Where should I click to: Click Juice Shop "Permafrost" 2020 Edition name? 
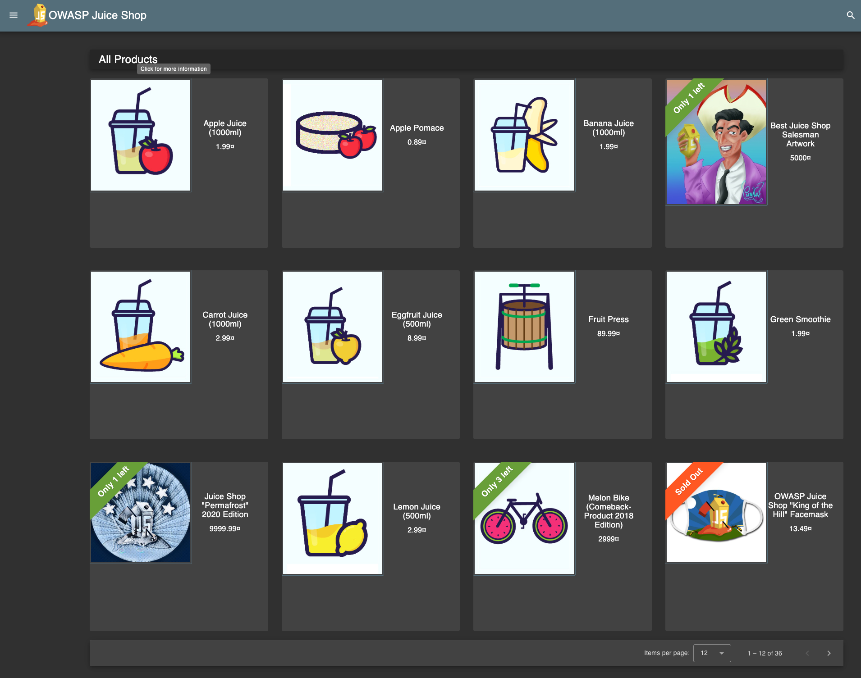(225, 505)
